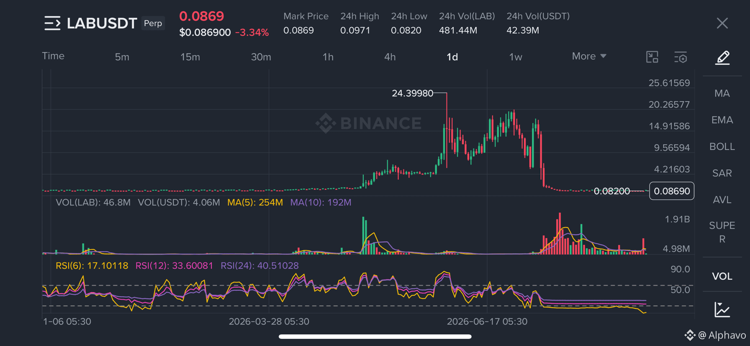Image resolution: width=750 pixels, height=346 pixels.
Task: Tap the current price label 0.08690
Action: point(672,191)
